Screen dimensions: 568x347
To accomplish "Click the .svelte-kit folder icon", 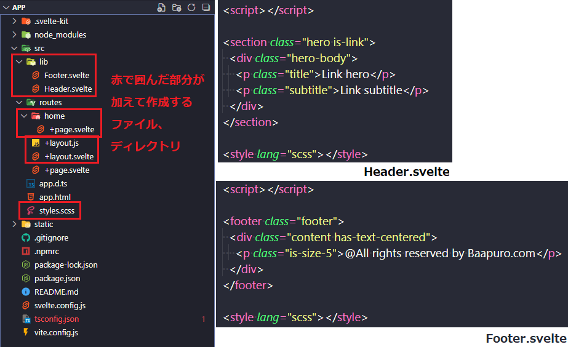I will (x=26, y=21).
